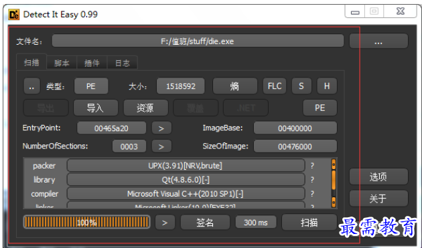Minimize the Detect It Easy window
Viewport: 422px width, 248px height.
(355, 12)
